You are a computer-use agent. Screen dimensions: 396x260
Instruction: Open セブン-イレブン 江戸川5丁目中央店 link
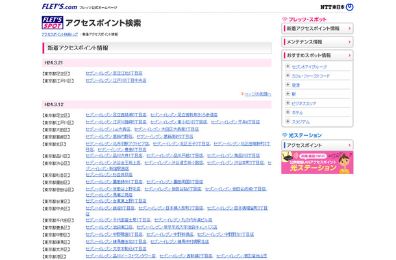point(116,81)
